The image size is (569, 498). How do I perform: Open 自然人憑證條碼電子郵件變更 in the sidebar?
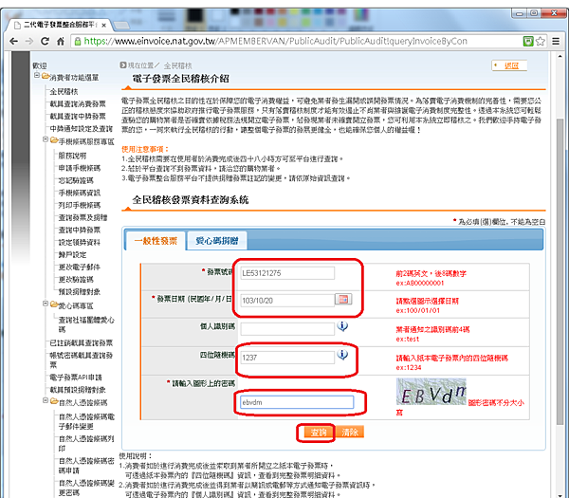(x=86, y=421)
